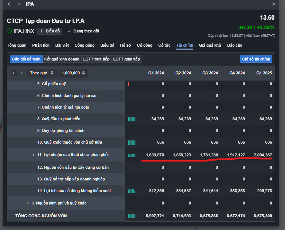Click the +0.30 / +2.26% price change

click(x=257, y=27)
